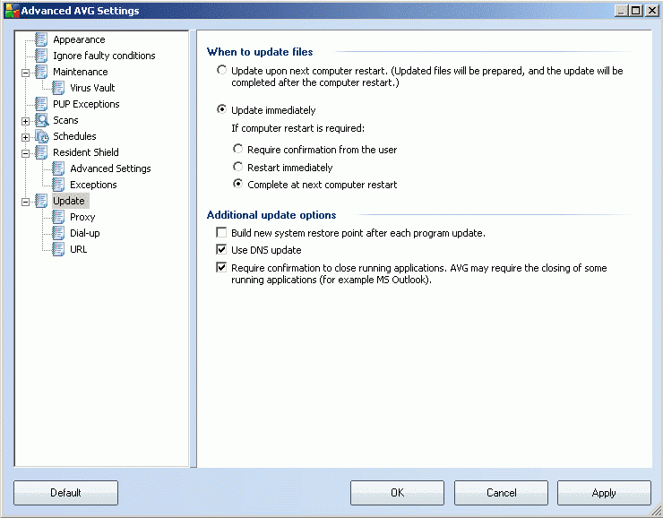This screenshot has width=663, height=518.
Task: Maximize the Advanced AVG Settings window
Action: [x=636, y=11]
